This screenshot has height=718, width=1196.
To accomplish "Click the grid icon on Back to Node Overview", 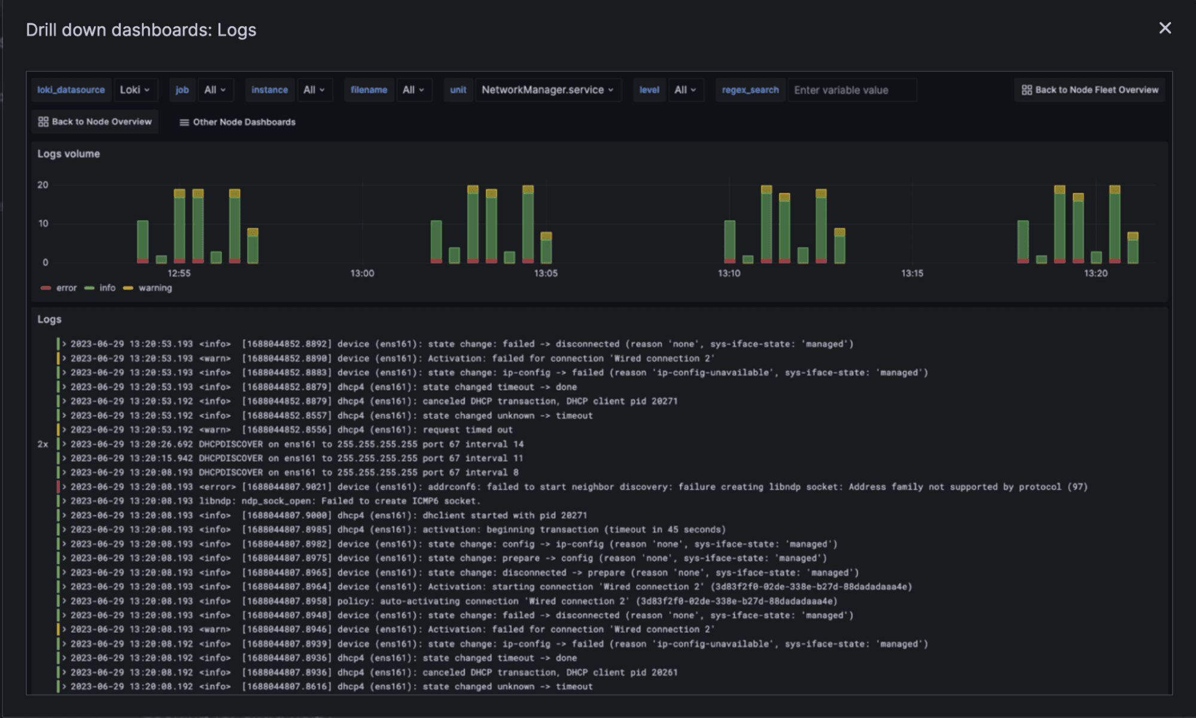I will pyautogui.click(x=43, y=121).
